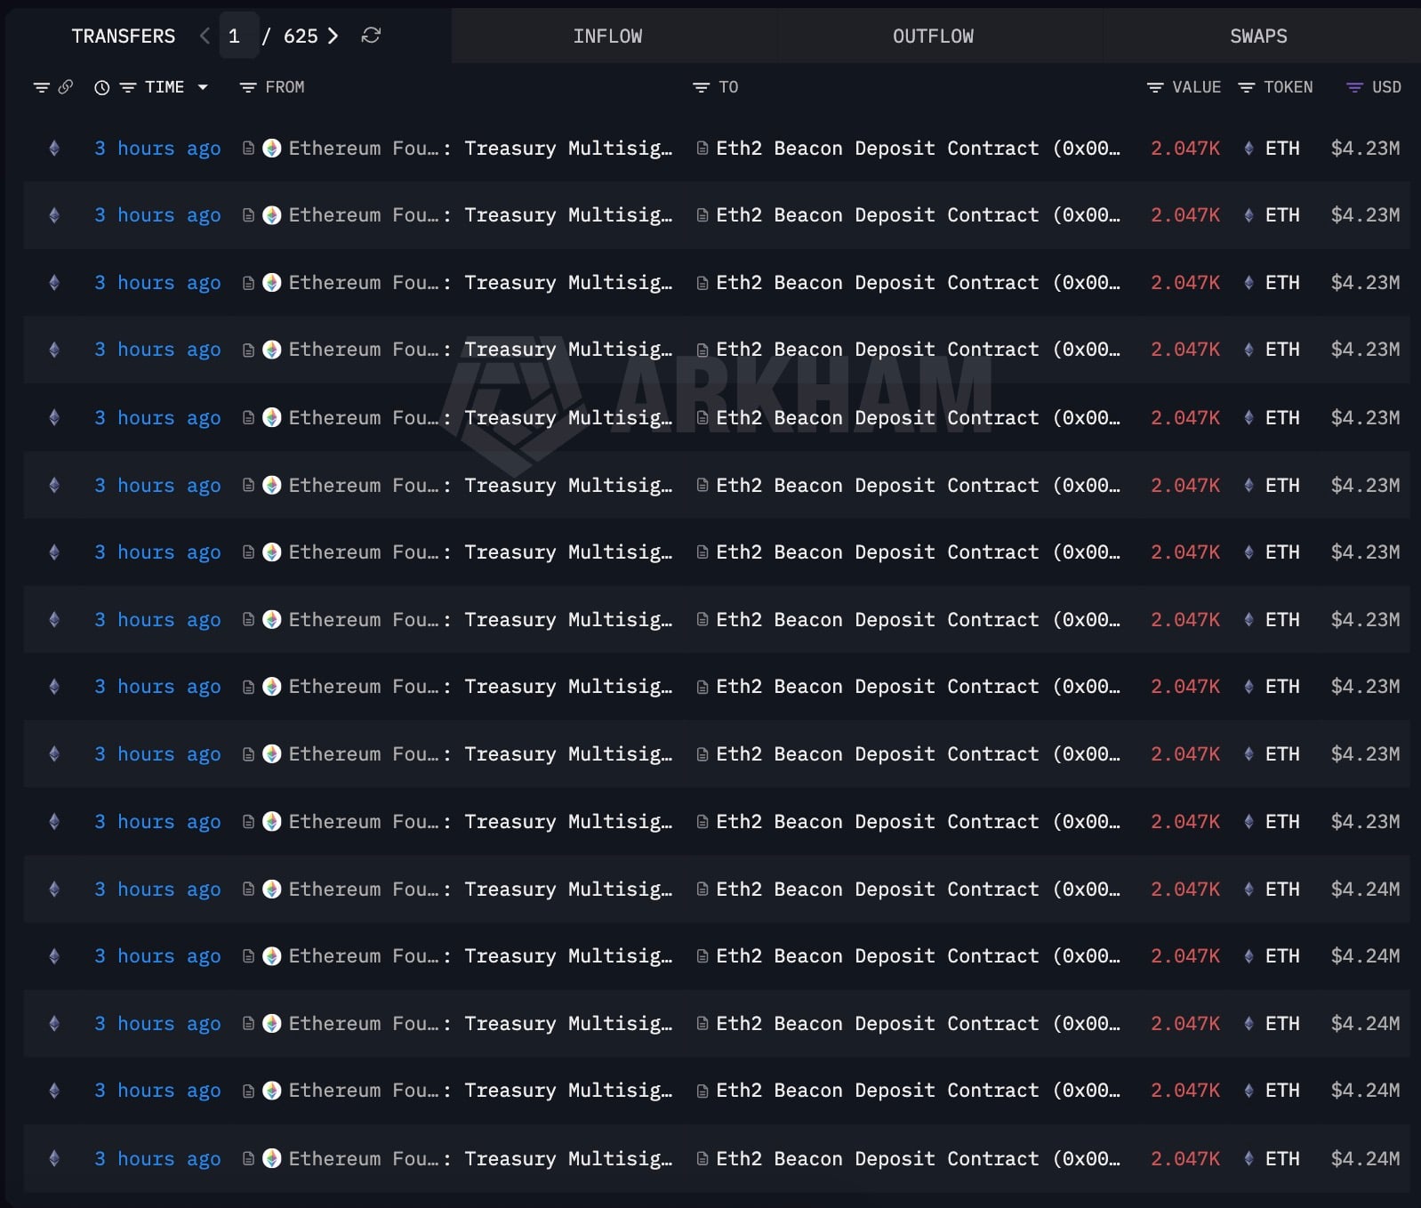Open first row's Ethereum Foundation Treasury Multisig link
The width and height of the screenshot is (1421, 1208).
[480, 149]
